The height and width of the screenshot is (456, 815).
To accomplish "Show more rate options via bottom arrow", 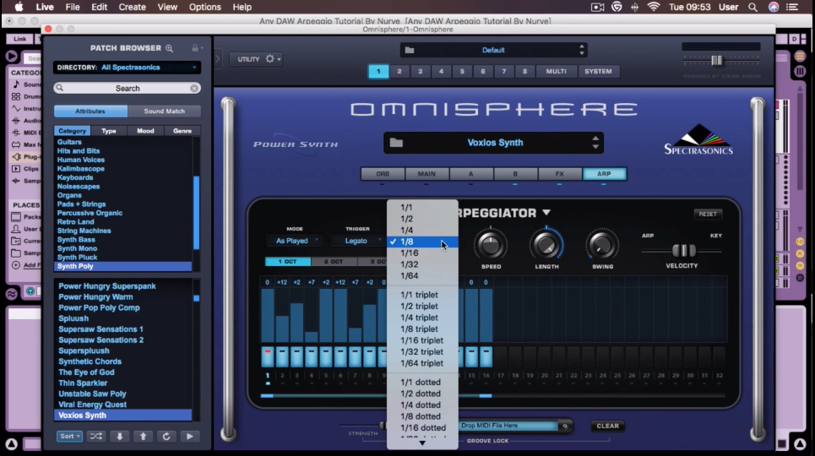I will (x=422, y=443).
